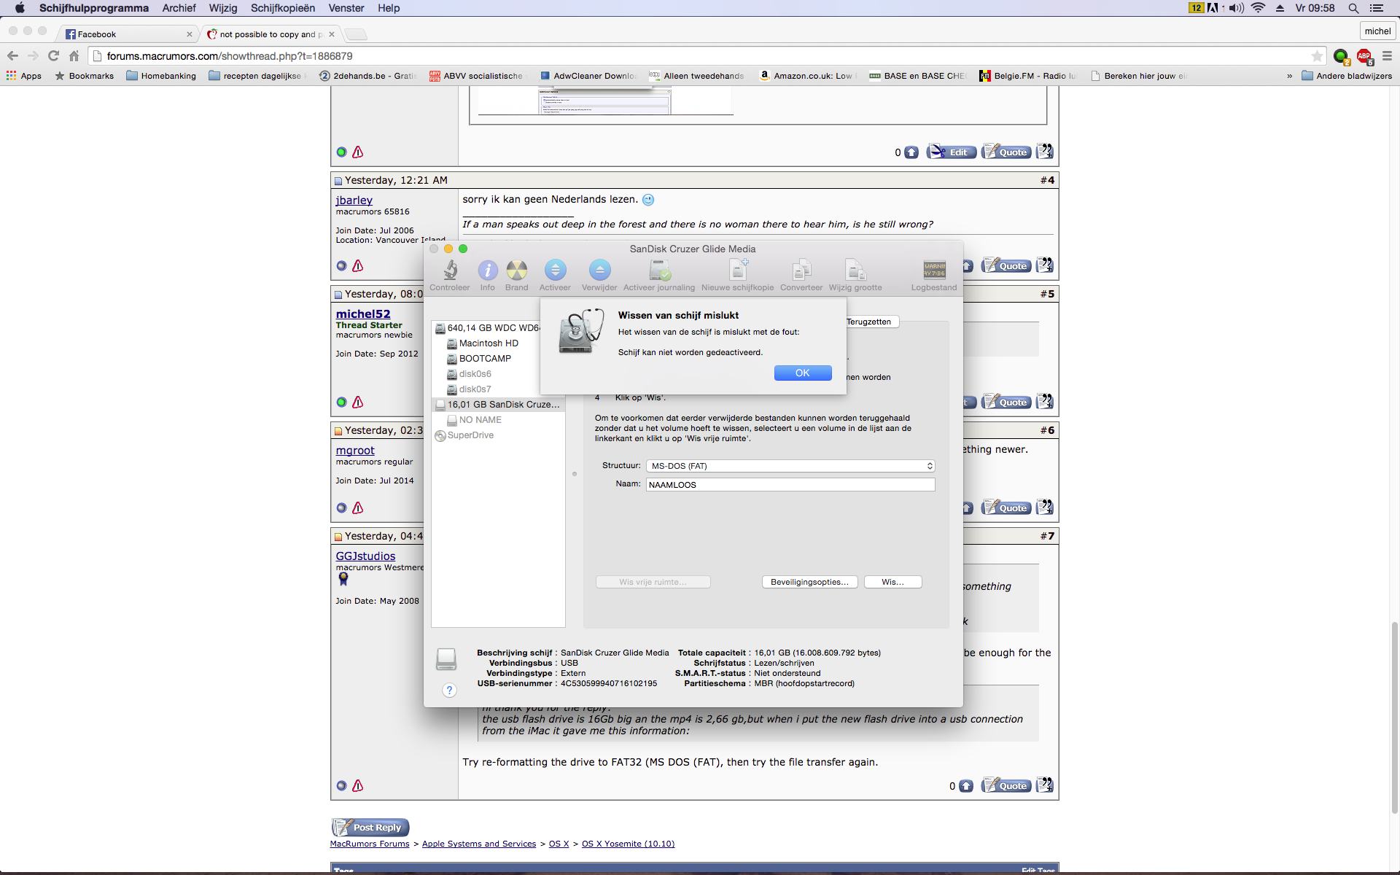Click the Chrome home icon
The height and width of the screenshot is (875, 1400).
74,56
